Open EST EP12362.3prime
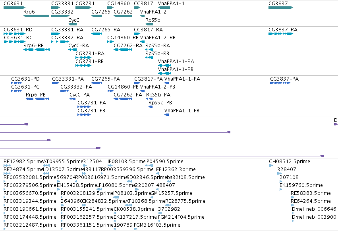The image size is (338, 231). [x=176, y=169]
